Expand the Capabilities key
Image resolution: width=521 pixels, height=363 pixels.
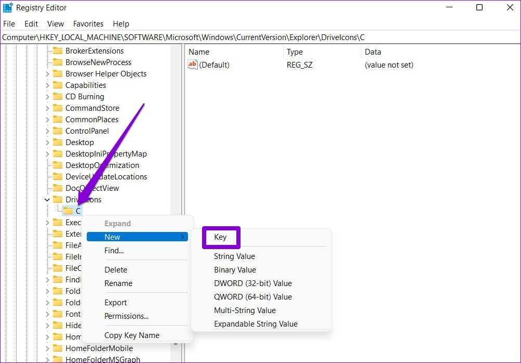coord(47,85)
